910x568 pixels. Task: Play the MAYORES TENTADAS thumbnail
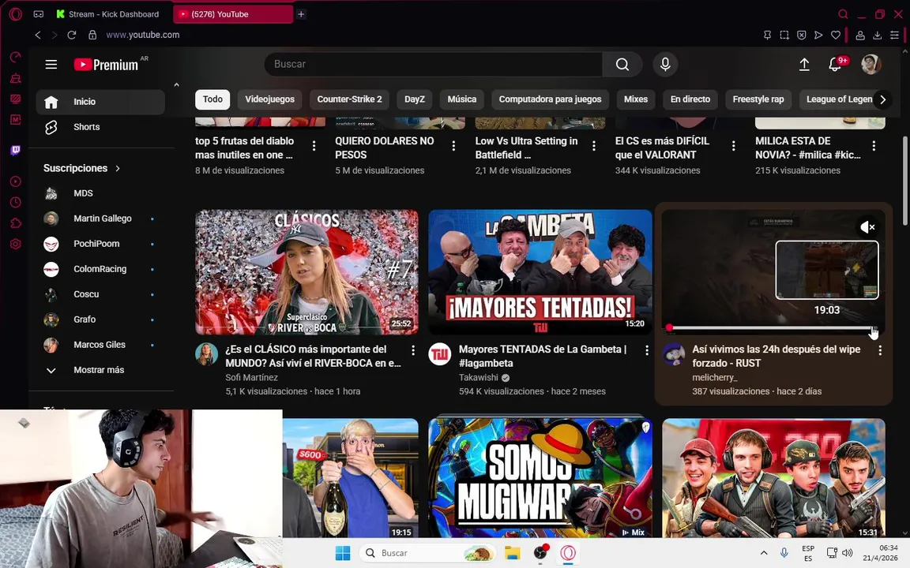click(x=540, y=272)
